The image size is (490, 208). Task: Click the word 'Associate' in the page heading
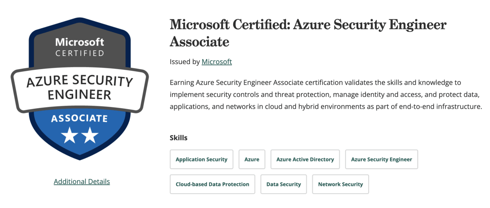pyautogui.click(x=199, y=42)
